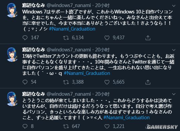The height and width of the screenshot is (131, 180).
Task: Open the first tweet's more-options chevron
Action: (x=174, y=6)
